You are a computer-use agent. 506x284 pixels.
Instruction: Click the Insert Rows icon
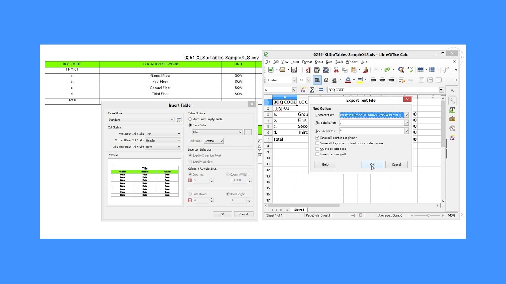[x=421, y=70]
